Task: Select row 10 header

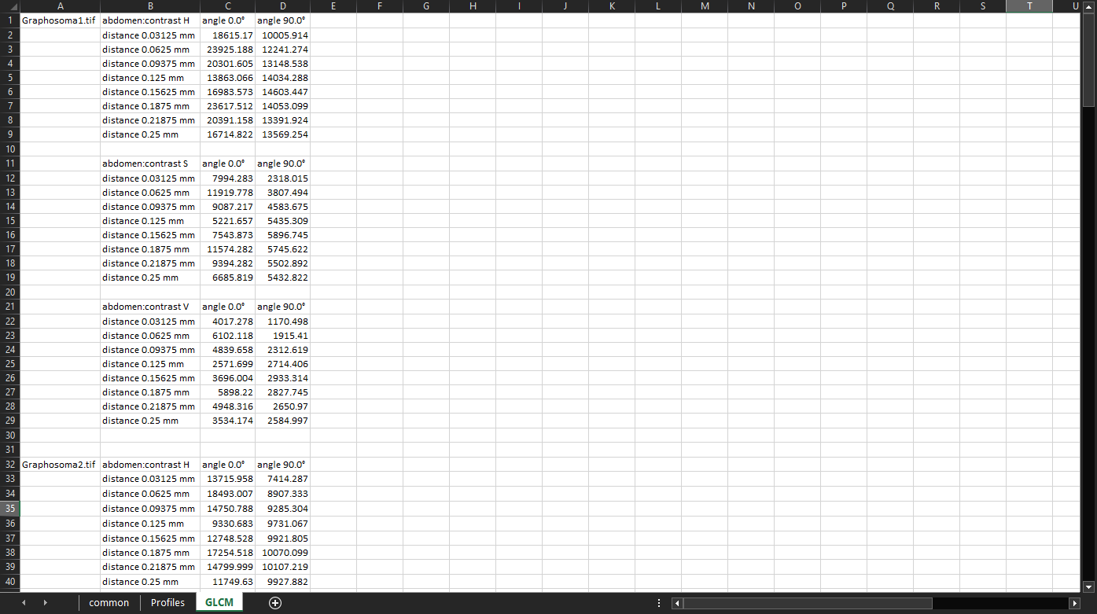Action: (9, 149)
